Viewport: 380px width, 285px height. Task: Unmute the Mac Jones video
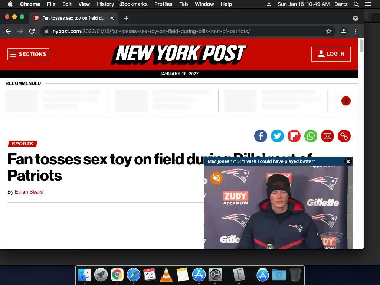tap(216, 178)
